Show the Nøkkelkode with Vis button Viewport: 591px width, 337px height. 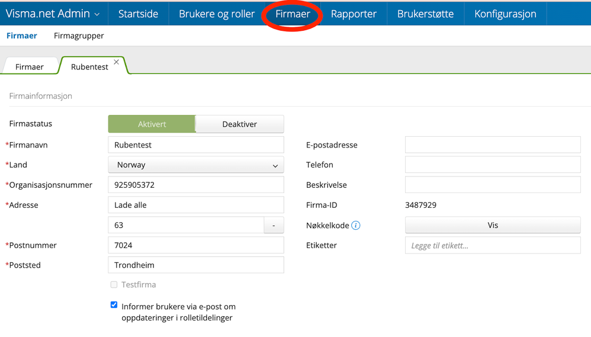pos(493,225)
